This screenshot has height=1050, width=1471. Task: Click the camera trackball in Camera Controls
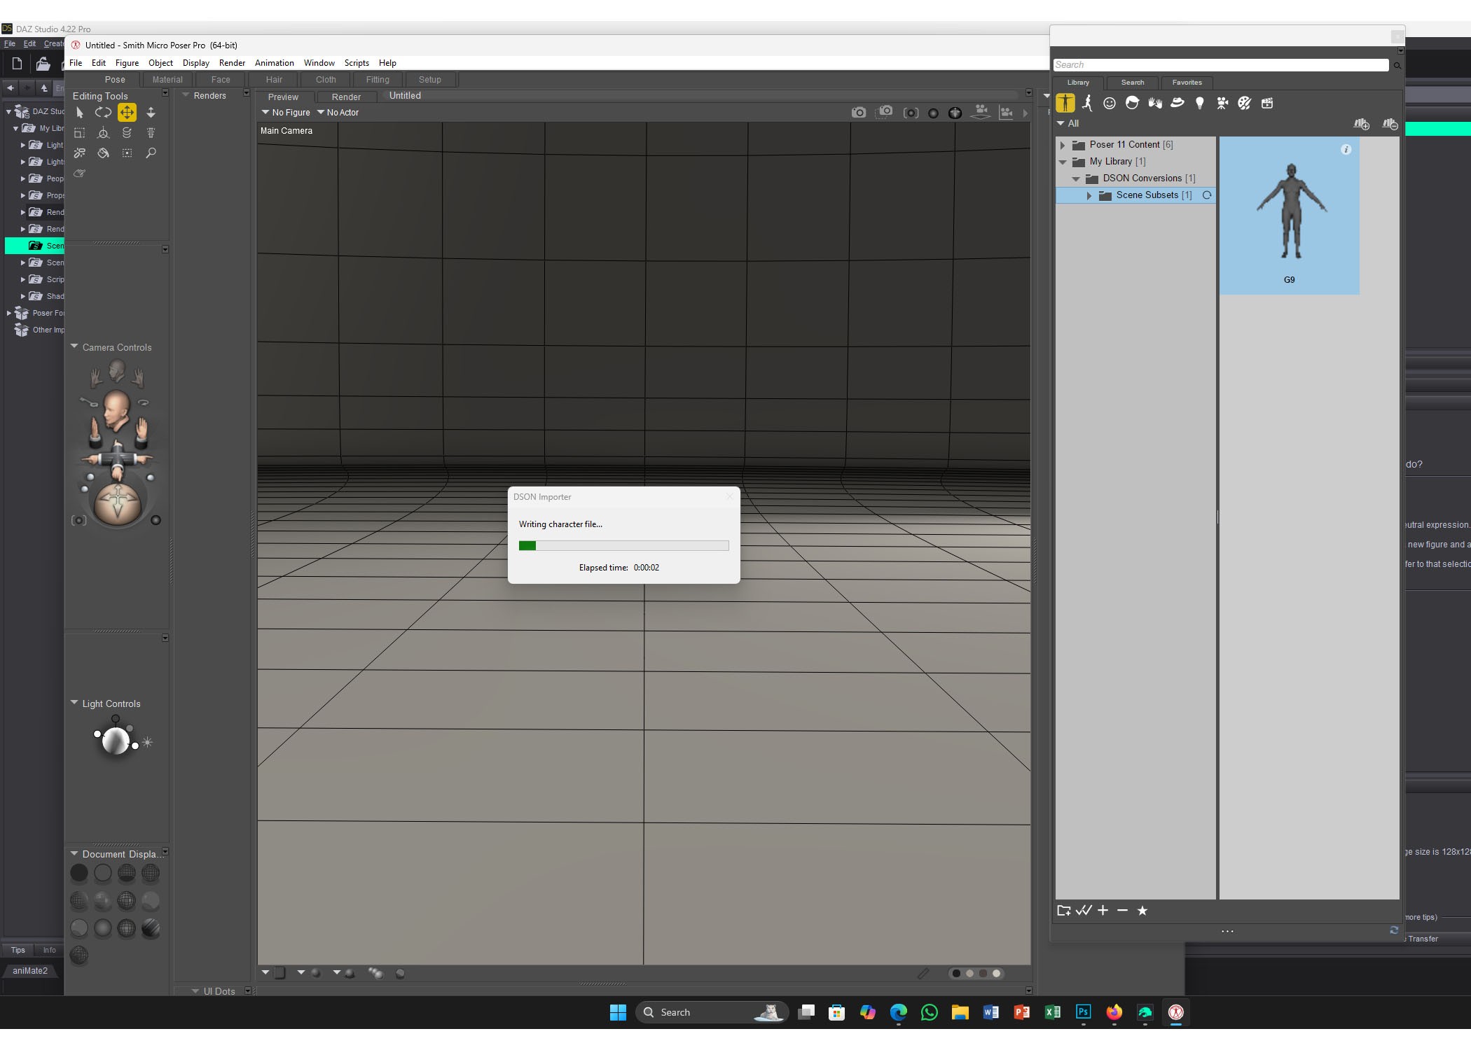pyautogui.click(x=118, y=503)
